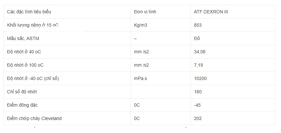Select the 'mPa.s' unit cell
The width and height of the screenshot is (281, 133).
click(141, 78)
